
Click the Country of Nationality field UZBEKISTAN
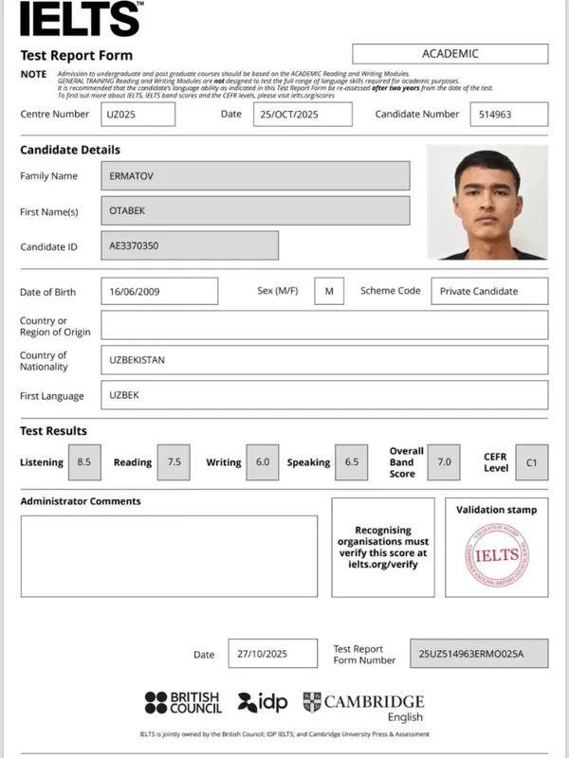coord(324,360)
